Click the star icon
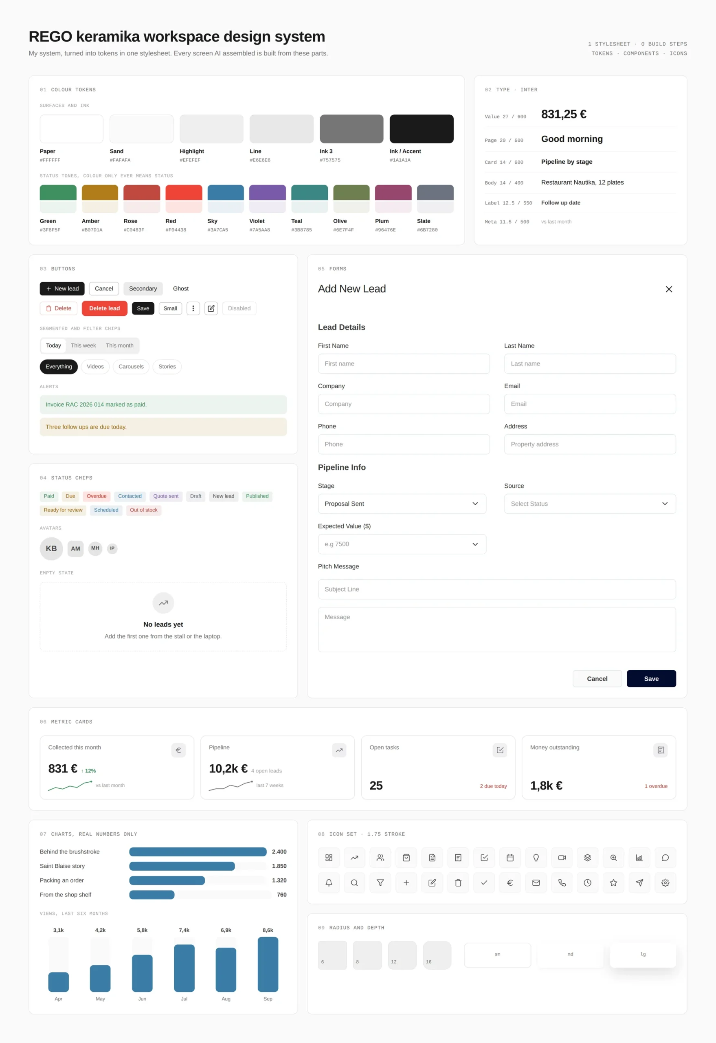 (x=614, y=883)
